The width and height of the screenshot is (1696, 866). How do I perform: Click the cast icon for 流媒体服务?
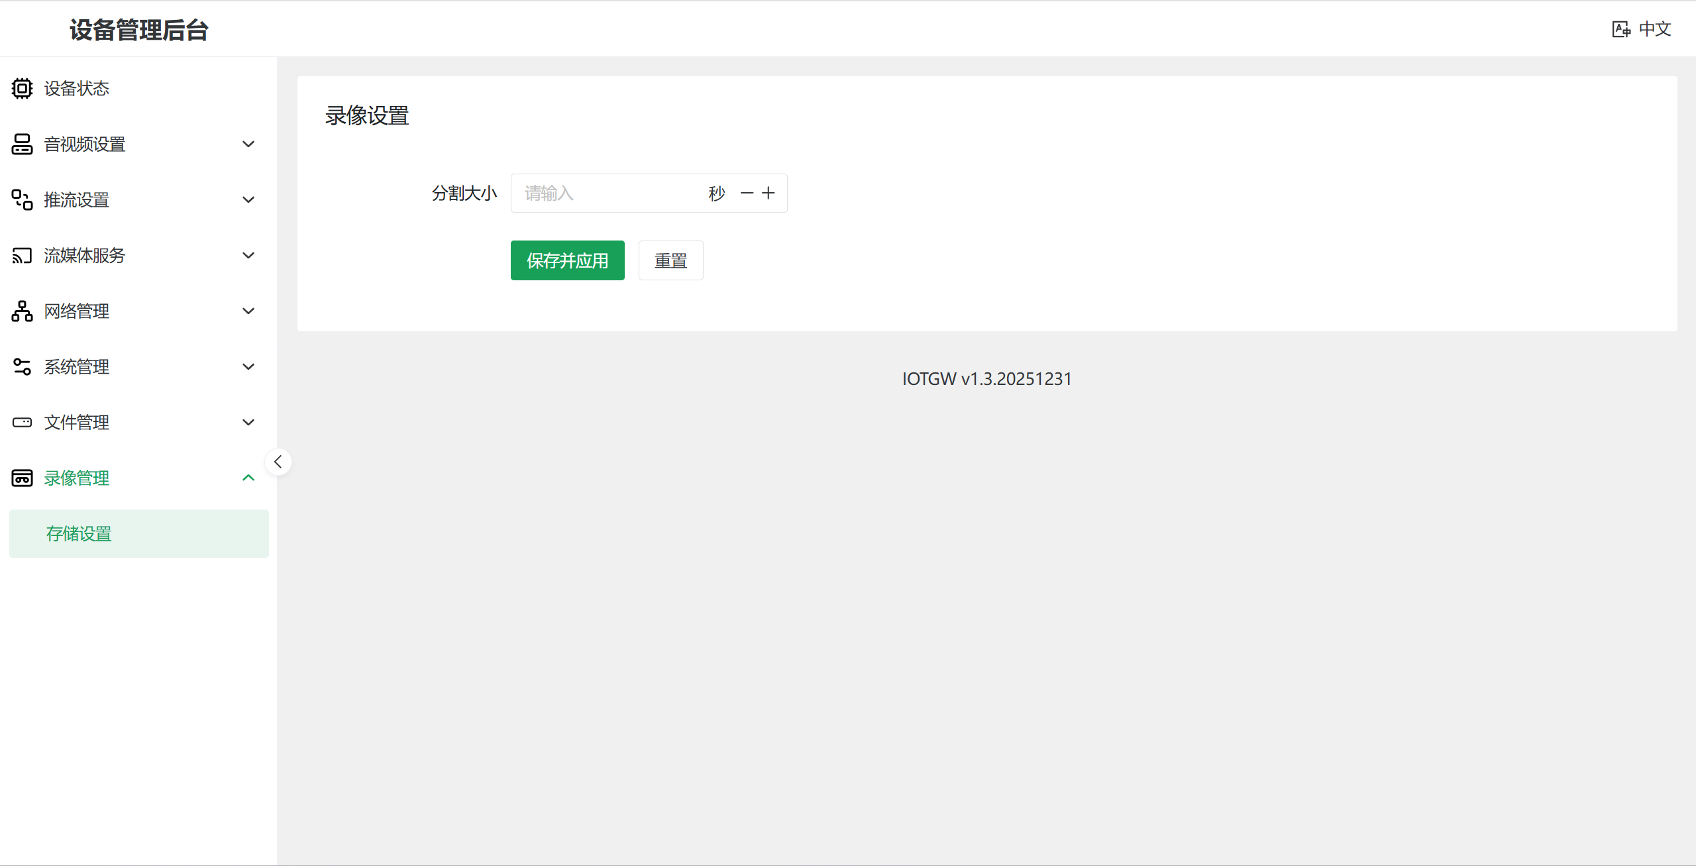pyautogui.click(x=22, y=255)
